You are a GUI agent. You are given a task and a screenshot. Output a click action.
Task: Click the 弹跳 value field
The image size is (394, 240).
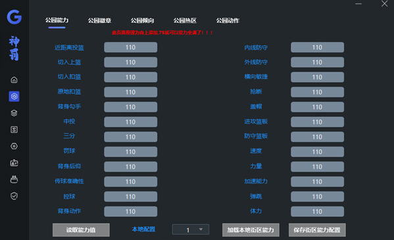317,197
